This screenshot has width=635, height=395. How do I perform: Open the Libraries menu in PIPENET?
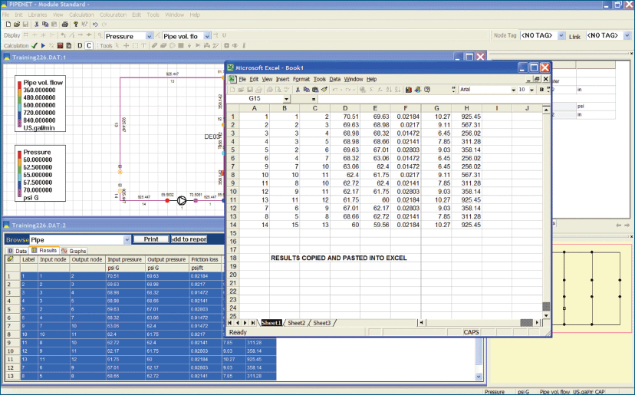pyautogui.click(x=38, y=15)
